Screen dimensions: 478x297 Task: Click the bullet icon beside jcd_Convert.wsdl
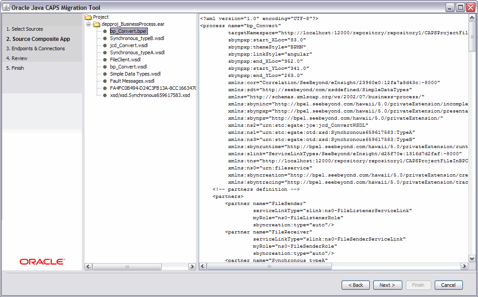(x=105, y=45)
